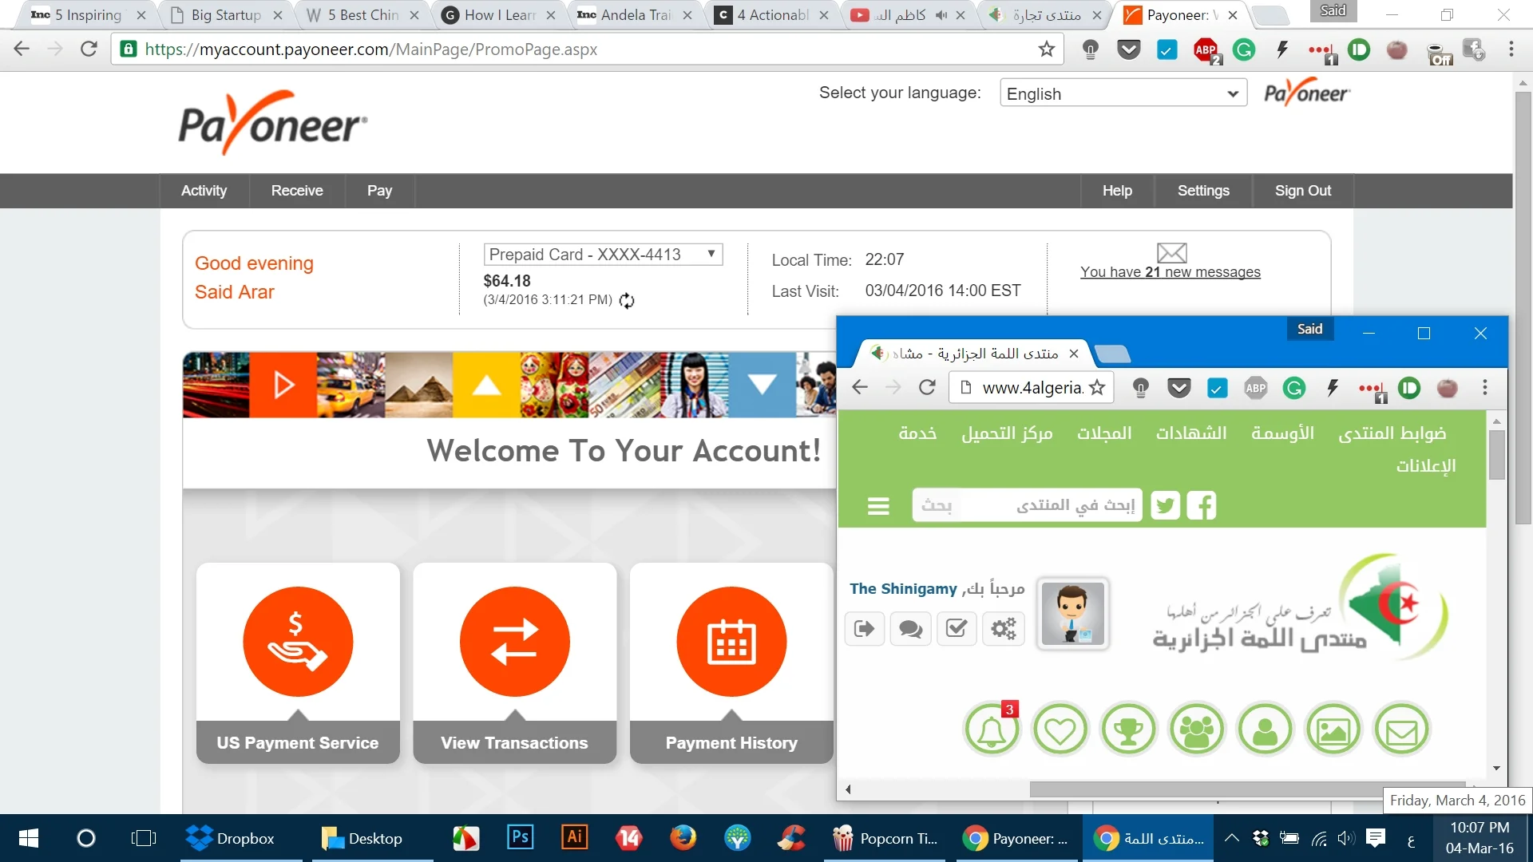This screenshot has height=862, width=1533.
Task: Open the 21 new messages link
Action: [1170, 272]
